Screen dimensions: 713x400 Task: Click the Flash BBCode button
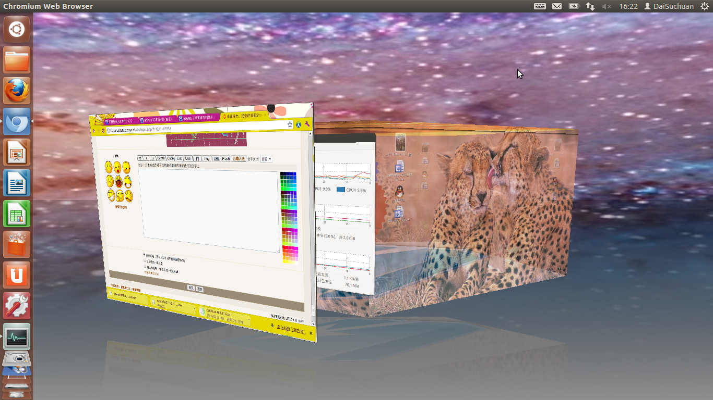pos(226,159)
